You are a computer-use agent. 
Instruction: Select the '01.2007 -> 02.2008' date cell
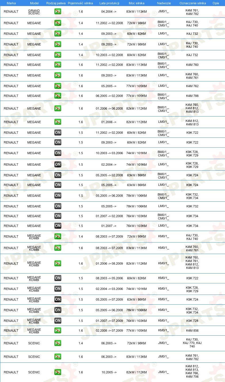tap(109, 216)
